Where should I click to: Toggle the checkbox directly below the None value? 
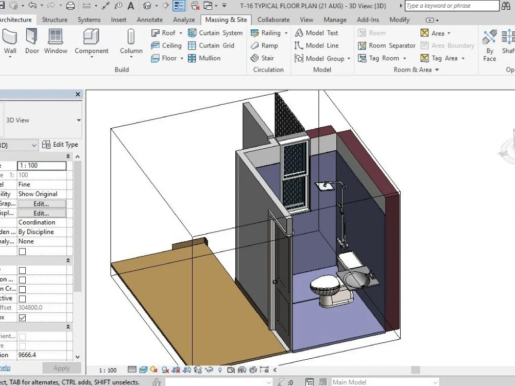(x=22, y=252)
